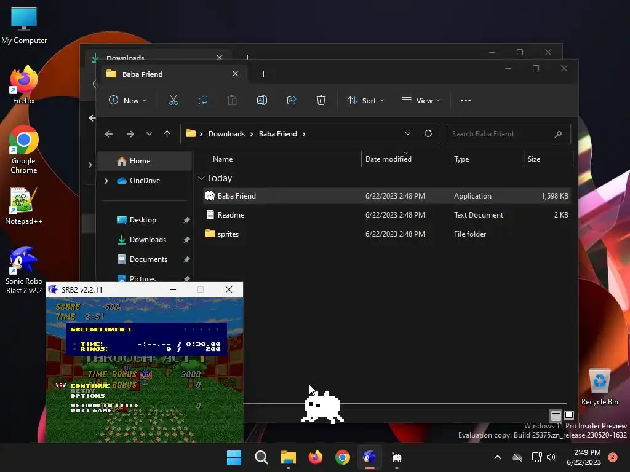Expand chevron after Baba Friend in path
Image resolution: width=630 pixels, height=472 pixels.
pyautogui.click(x=304, y=134)
